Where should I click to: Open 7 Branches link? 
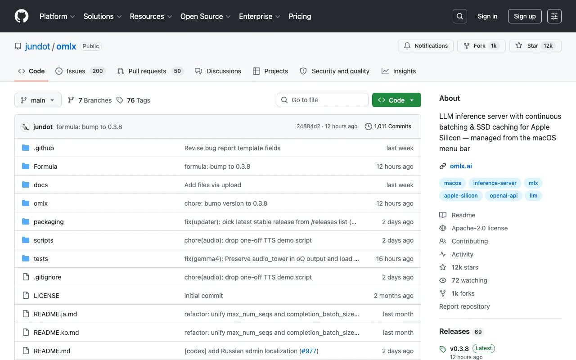(x=90, y=100)
